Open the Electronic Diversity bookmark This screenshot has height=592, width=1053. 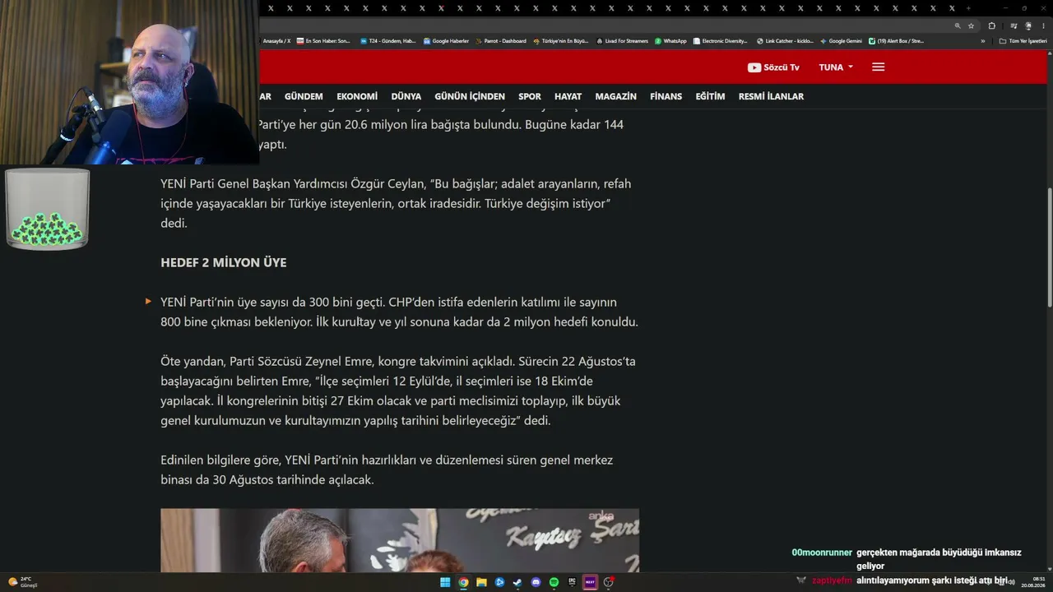click(x=721, y=41)
